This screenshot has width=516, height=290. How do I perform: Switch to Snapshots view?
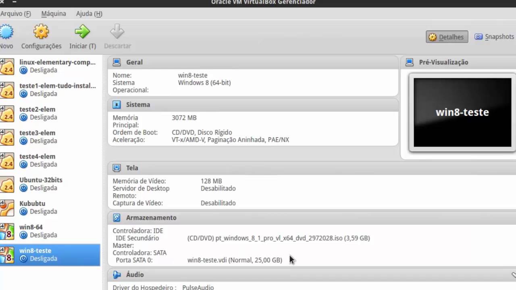(495, 37)
